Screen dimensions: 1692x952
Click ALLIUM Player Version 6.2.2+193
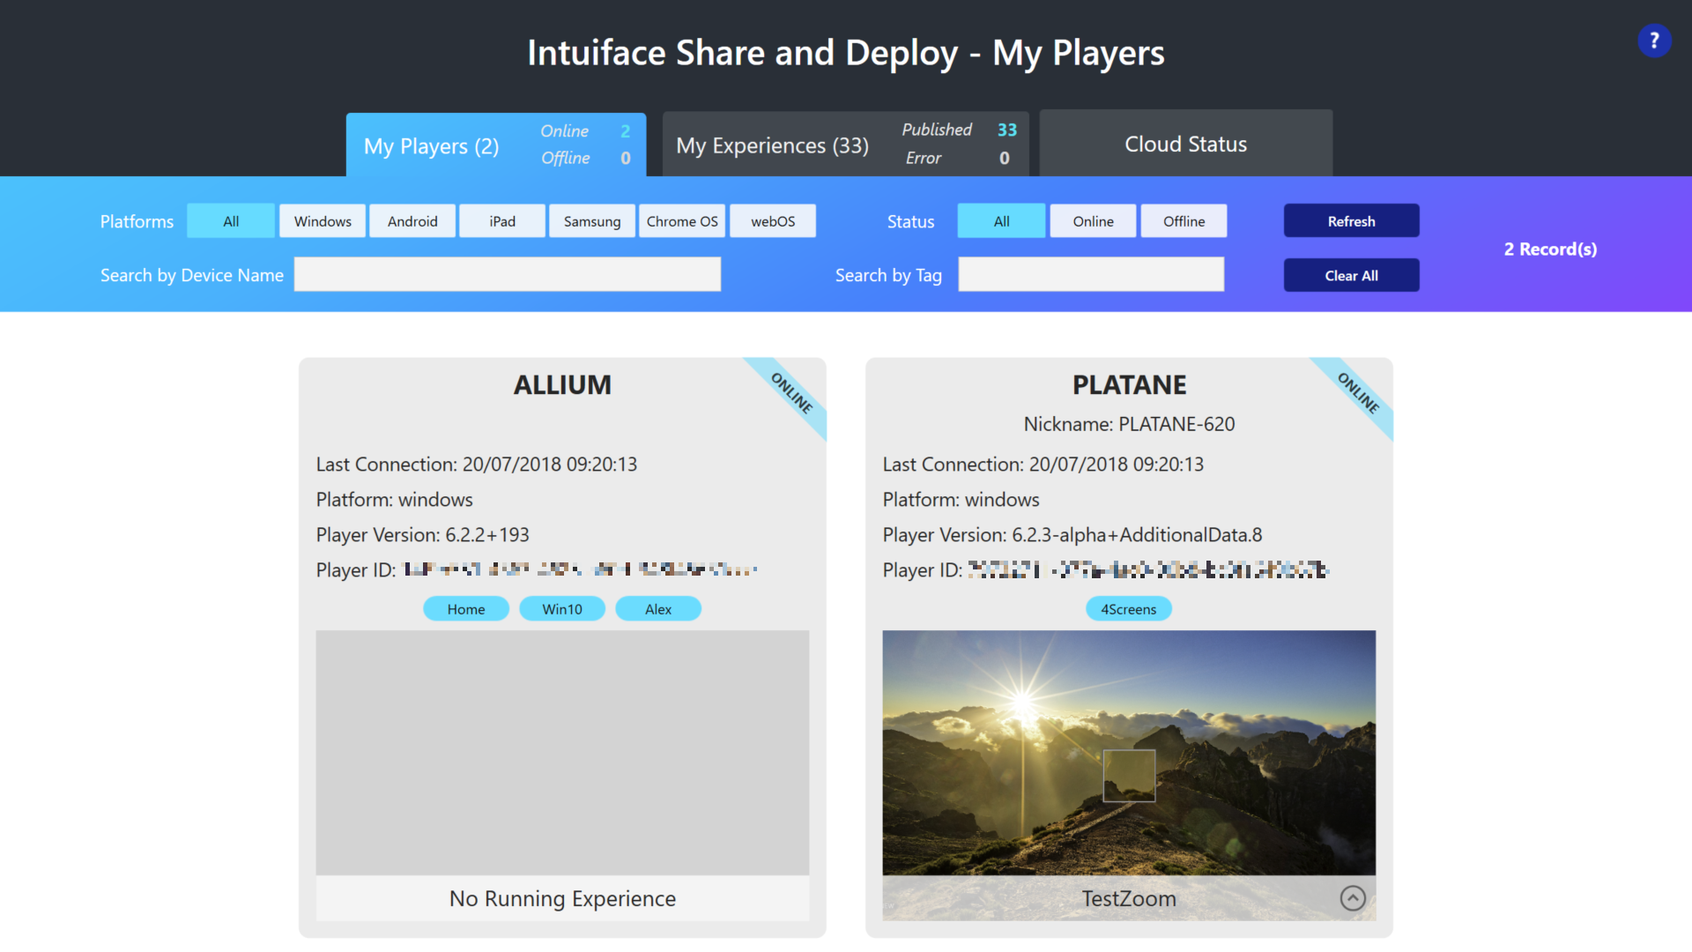click(423, 535)
